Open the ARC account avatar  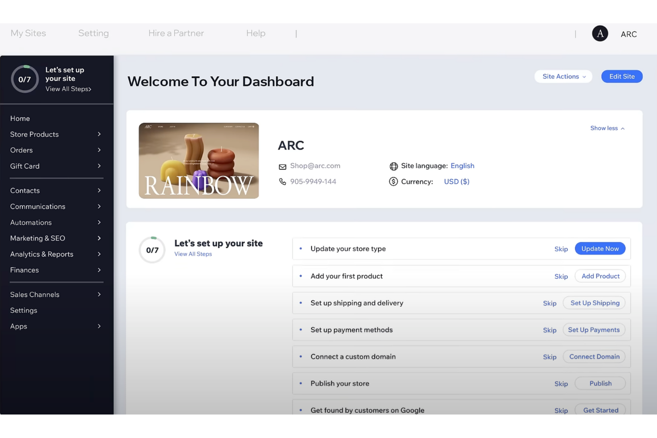point(600,33)
